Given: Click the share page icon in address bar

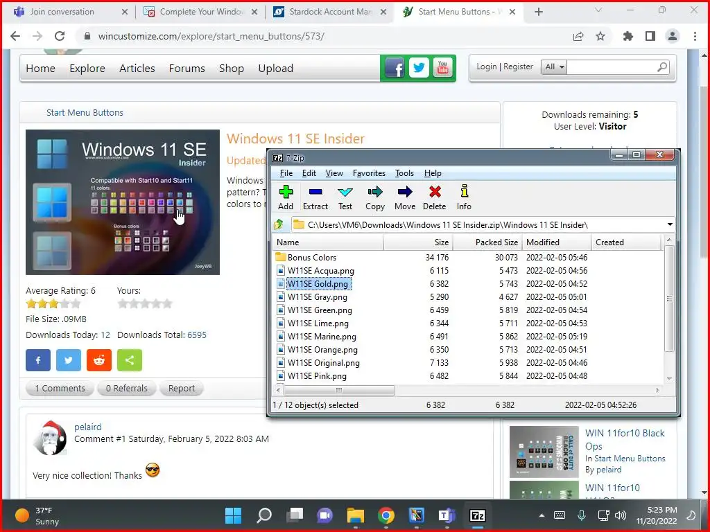Looking at the screenshot, I should [x=578, y=36].
